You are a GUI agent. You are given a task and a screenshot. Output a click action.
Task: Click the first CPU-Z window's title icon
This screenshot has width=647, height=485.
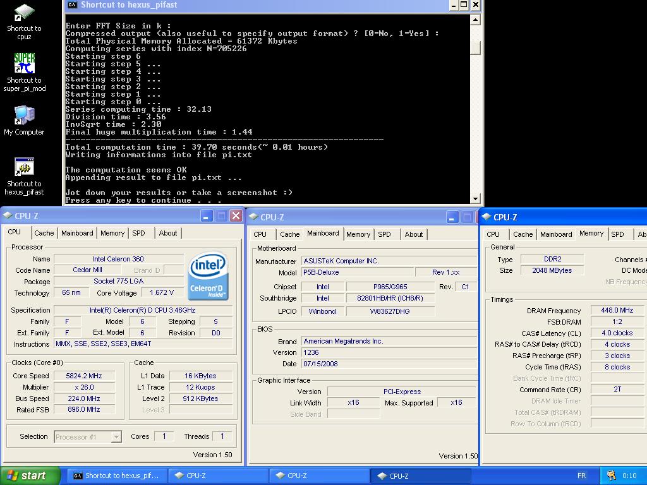(x=8, y=216)
